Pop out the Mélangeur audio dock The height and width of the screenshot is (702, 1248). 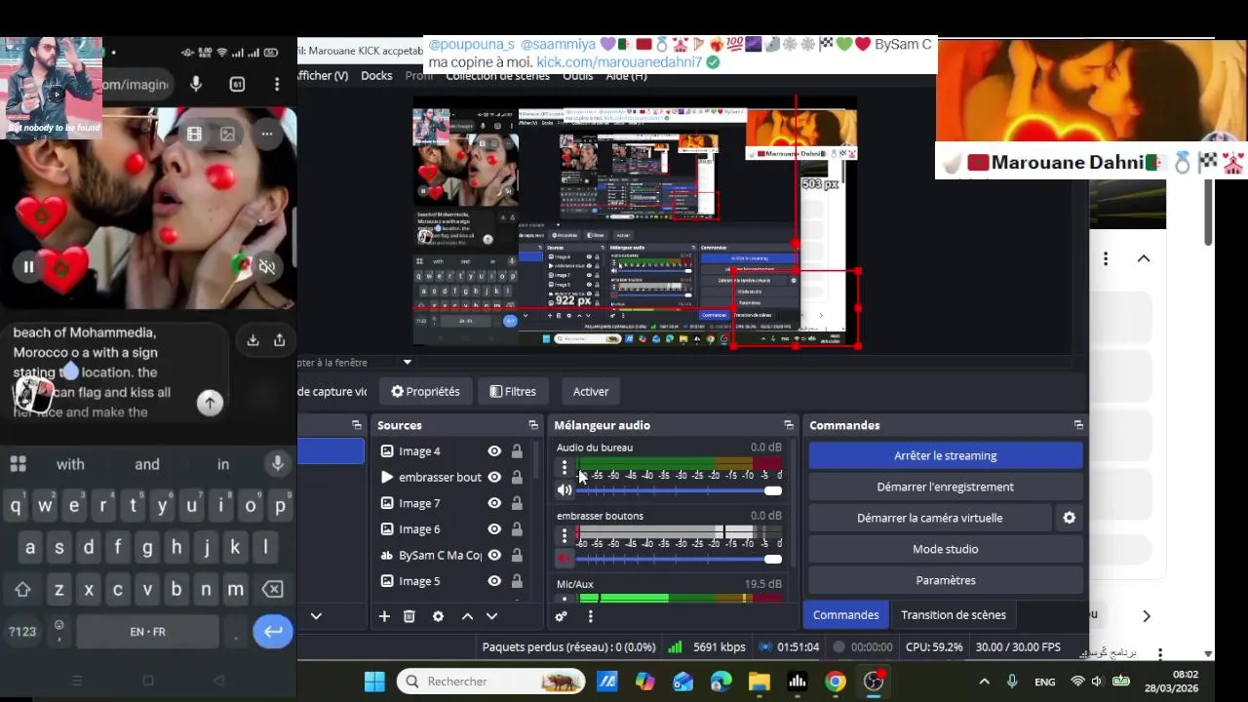(789, 425)
